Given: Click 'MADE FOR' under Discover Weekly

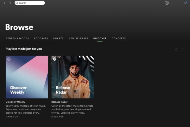Looking at the screenshot, I should coord(12,117).
